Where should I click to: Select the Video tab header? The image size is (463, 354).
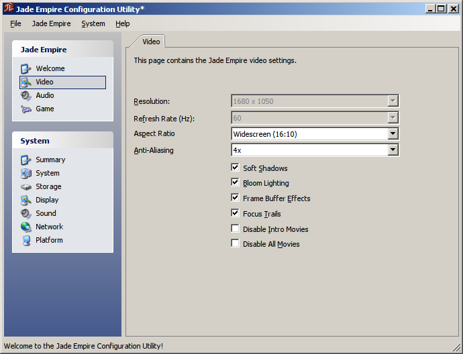151,42
